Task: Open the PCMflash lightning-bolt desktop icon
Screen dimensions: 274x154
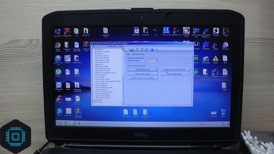Action: [216, 32]
